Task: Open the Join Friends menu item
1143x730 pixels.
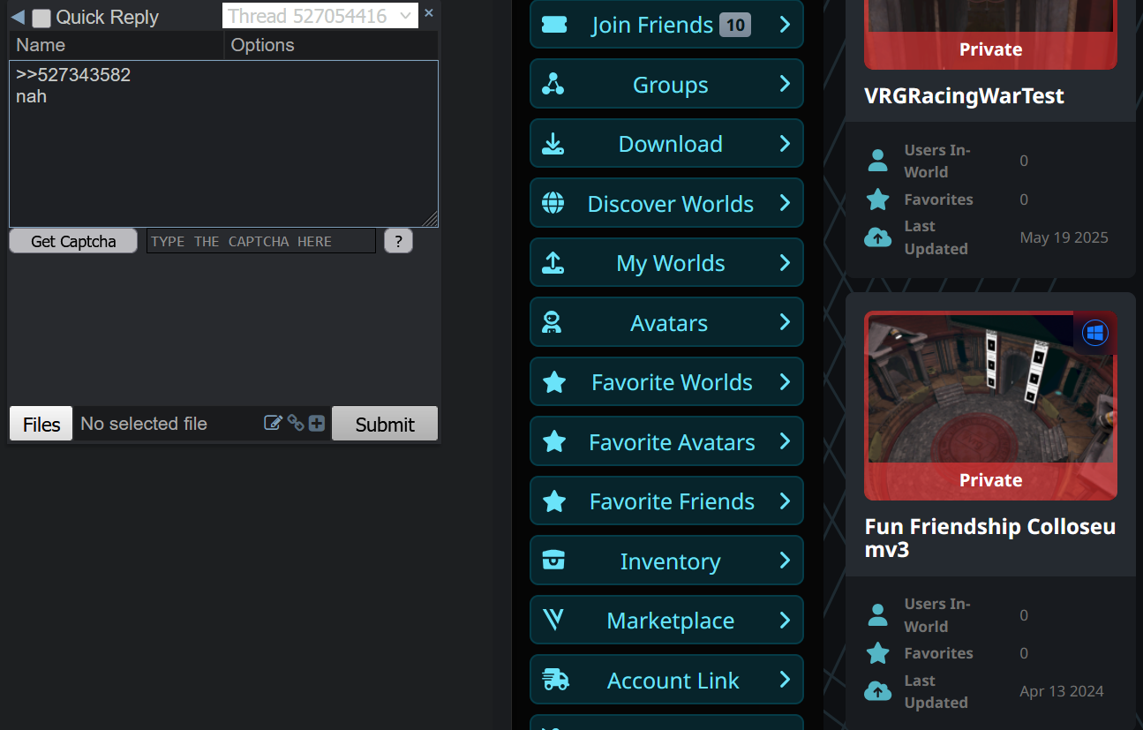Action: point(666,25)
